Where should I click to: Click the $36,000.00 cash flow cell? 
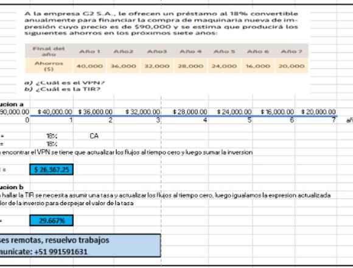pos(94,111)
